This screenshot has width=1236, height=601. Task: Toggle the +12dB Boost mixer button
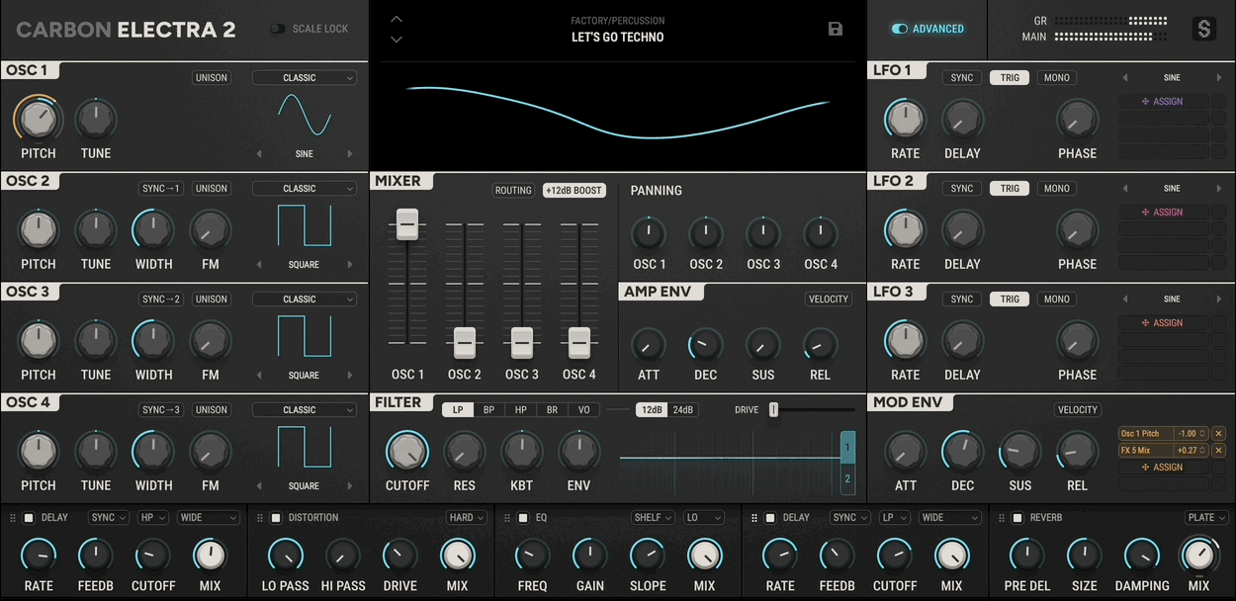tap(574, 191)
